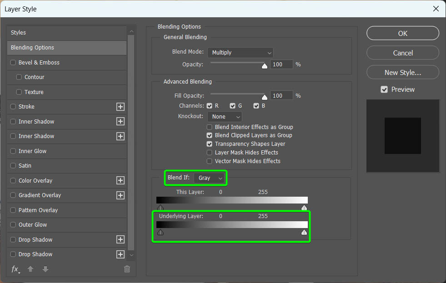Viewport: 446px width, 283px height.
Task: Toggle the G channel checkbox
Action: [233, 106]
